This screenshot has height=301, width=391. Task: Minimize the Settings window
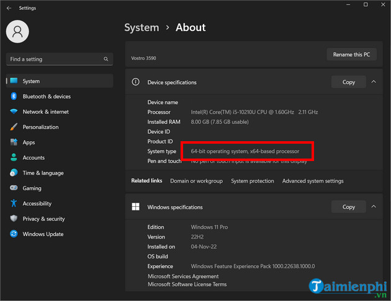[348, 4]
